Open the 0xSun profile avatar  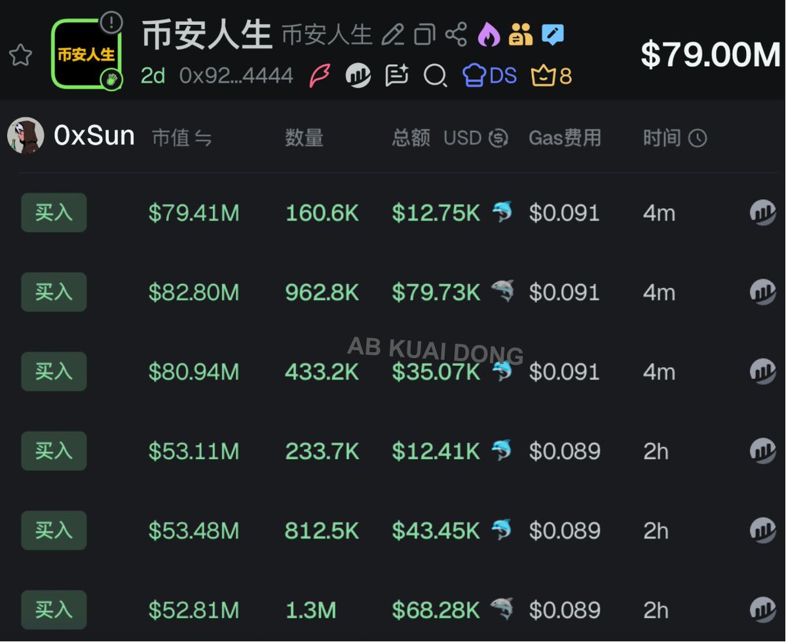26,136
